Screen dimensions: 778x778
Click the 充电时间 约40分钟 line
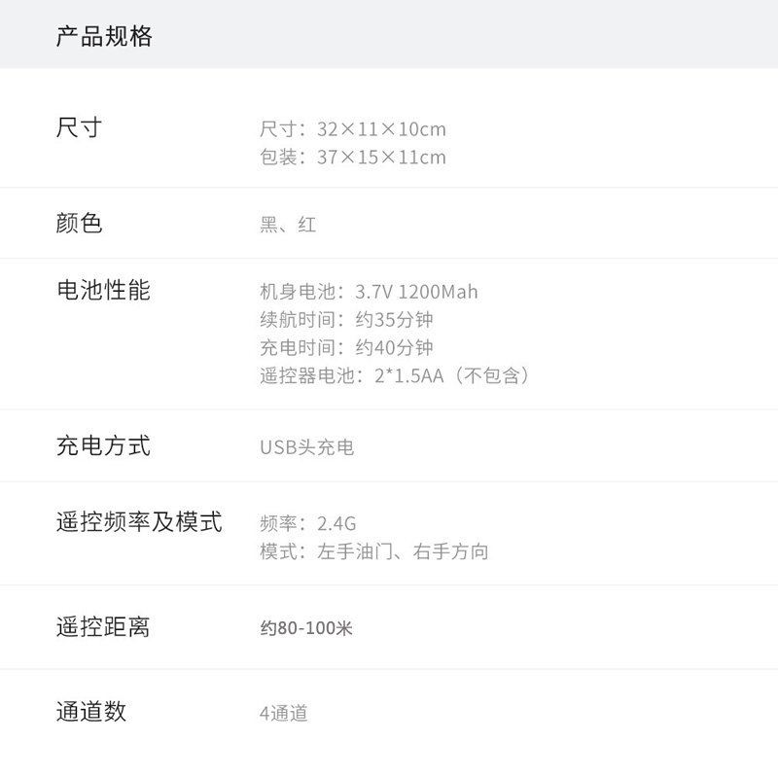click(346, 348)
